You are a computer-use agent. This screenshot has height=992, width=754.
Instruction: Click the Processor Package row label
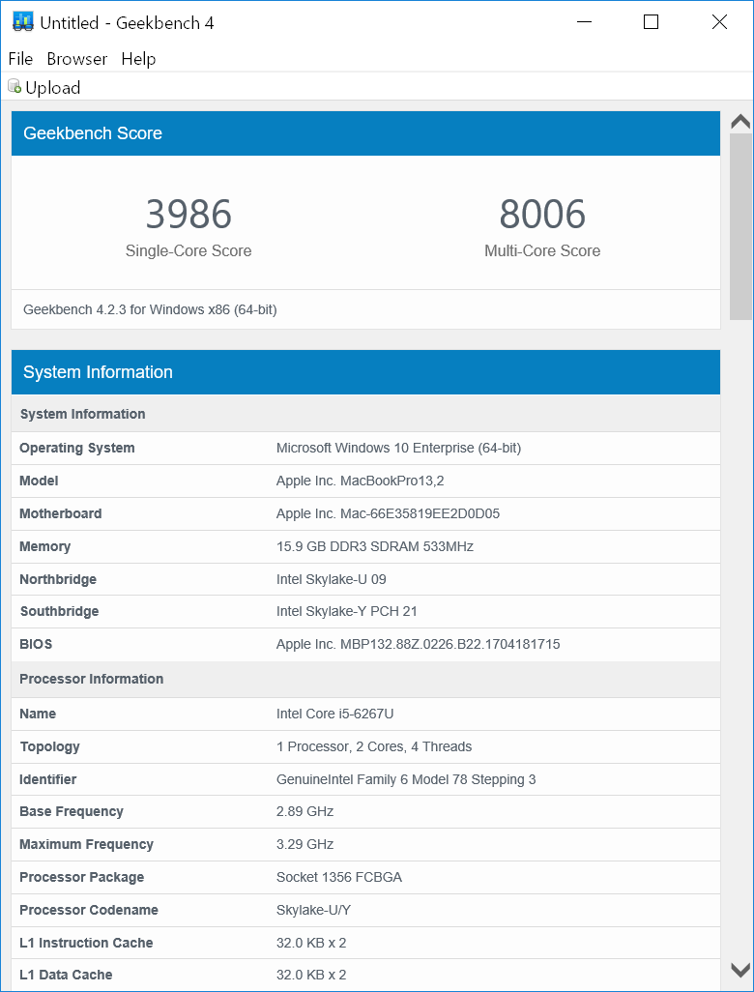(82, 877)
